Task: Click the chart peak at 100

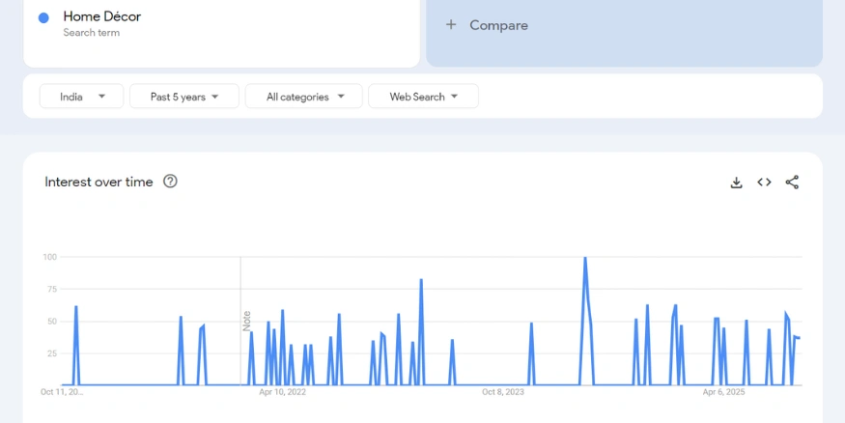Action: click(585, 258)
